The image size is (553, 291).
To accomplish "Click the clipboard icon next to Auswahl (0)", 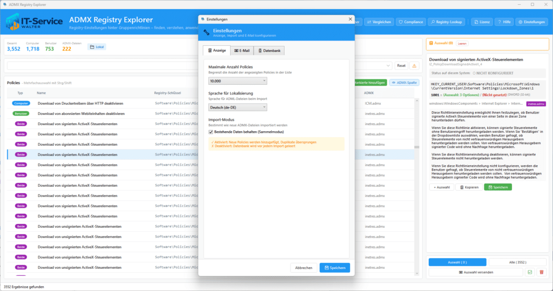I will coord(431,43).
